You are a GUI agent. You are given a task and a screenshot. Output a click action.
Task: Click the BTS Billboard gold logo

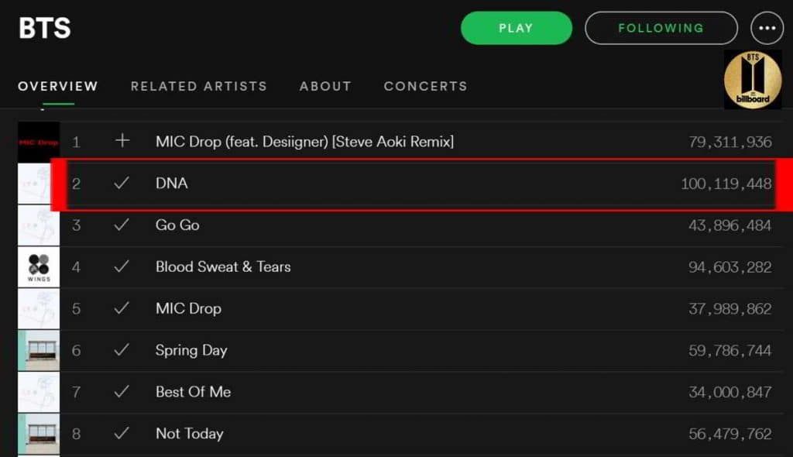point(752,80)
